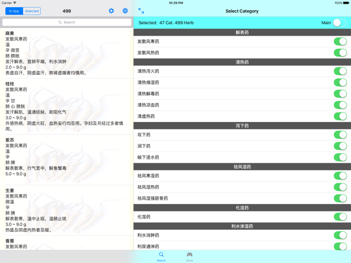
Task: Tap the 499 count label
Action: pyautogui.click(x=67, y=11)
